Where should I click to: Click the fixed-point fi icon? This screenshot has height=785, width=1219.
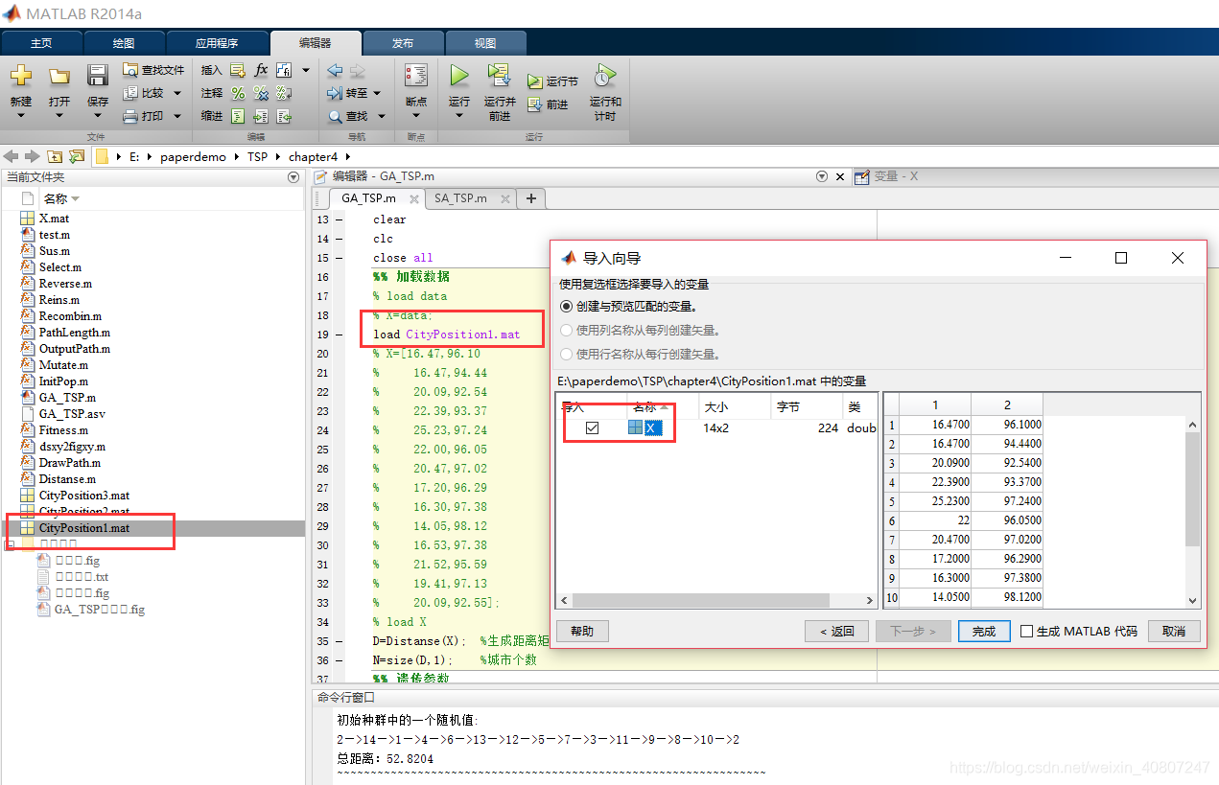coord(284,70)
